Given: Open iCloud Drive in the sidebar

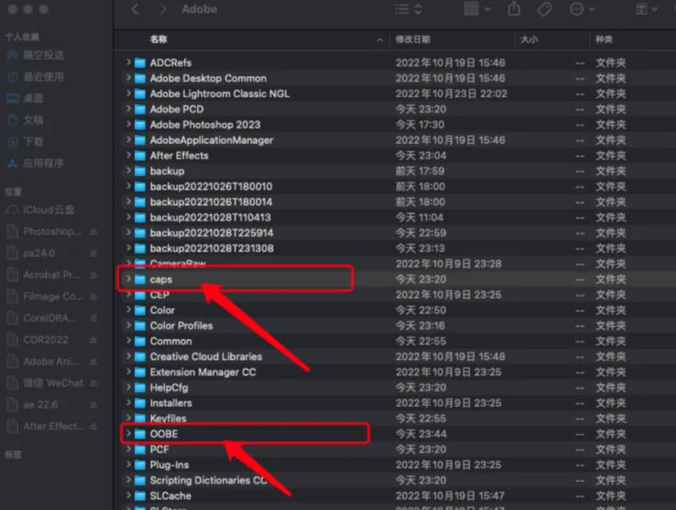Looking at the screenshot, I should coord(40,210).
